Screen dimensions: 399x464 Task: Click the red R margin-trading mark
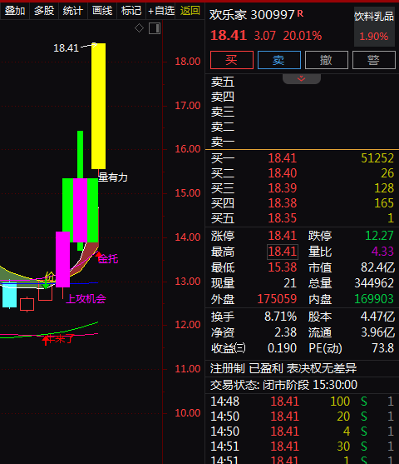300,13
